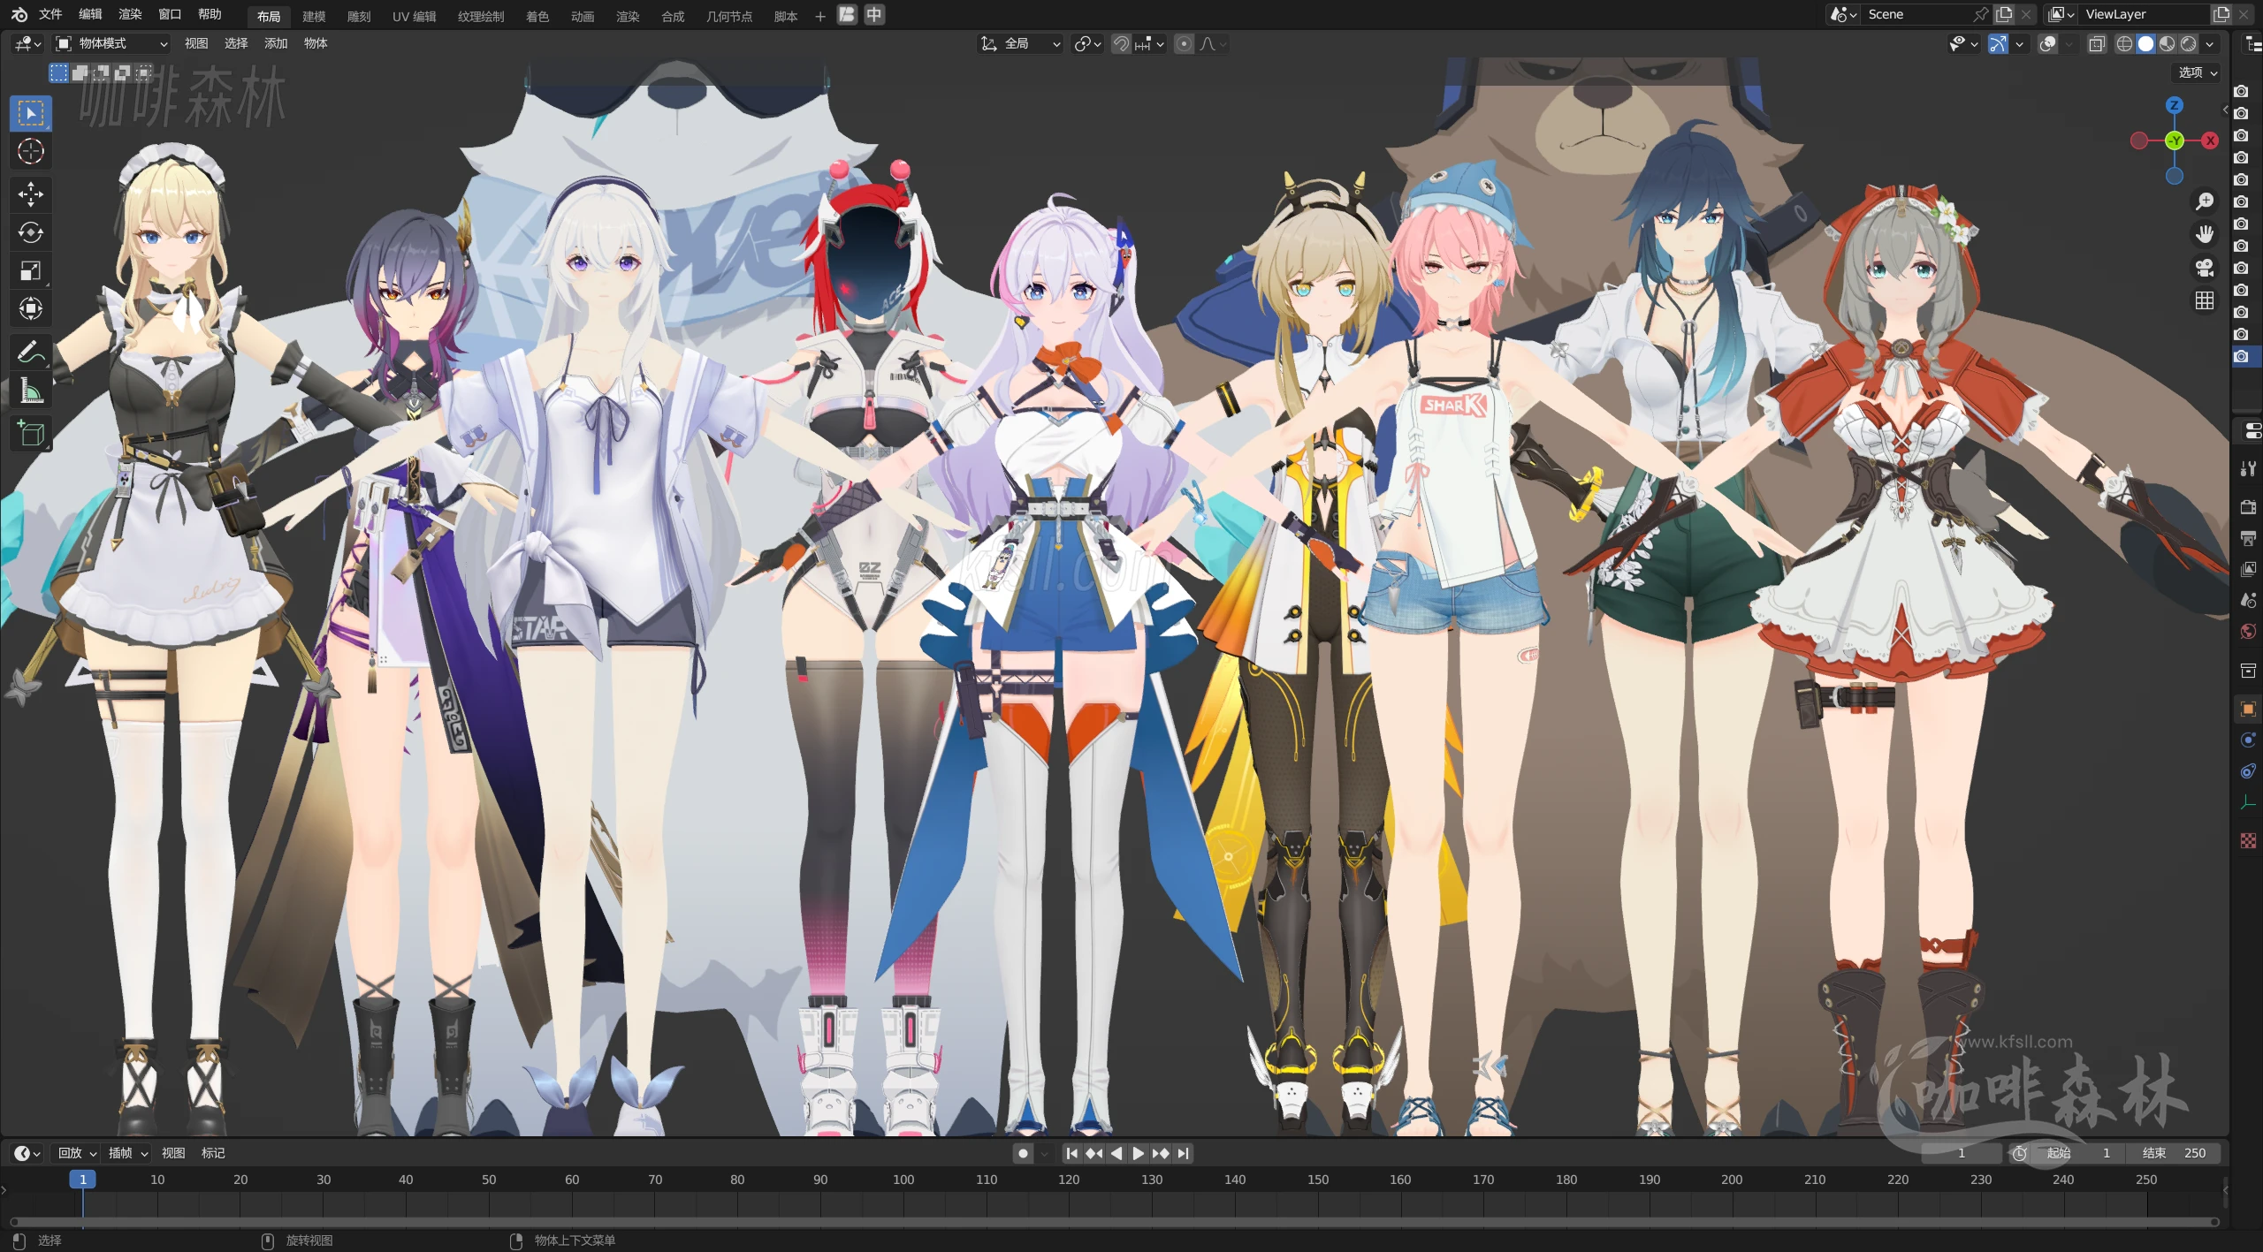Open the 帮助 menu
The width and height of the screenshot is (2263, 1252).
(210, 14)
